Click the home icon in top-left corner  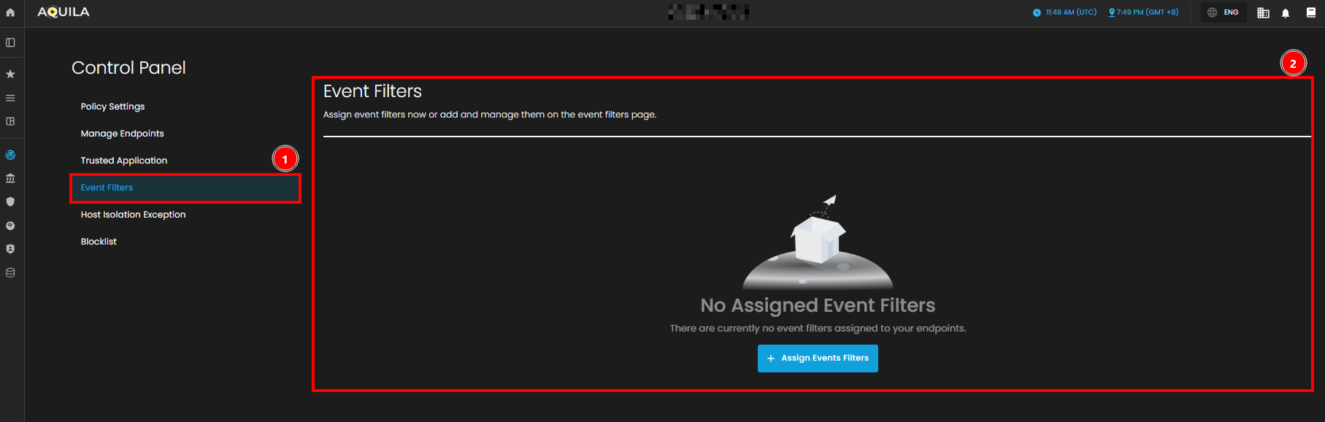tap(10, 12)
